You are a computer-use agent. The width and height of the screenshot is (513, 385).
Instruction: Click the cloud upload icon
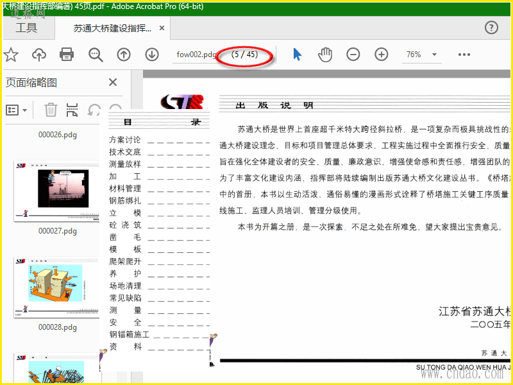(39, 55)
